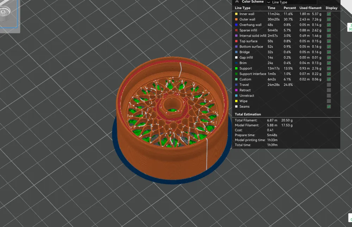This screenshot has height=227, width=352.
Task: Click the Custom color swatch
Action: [x=236, y=79]
